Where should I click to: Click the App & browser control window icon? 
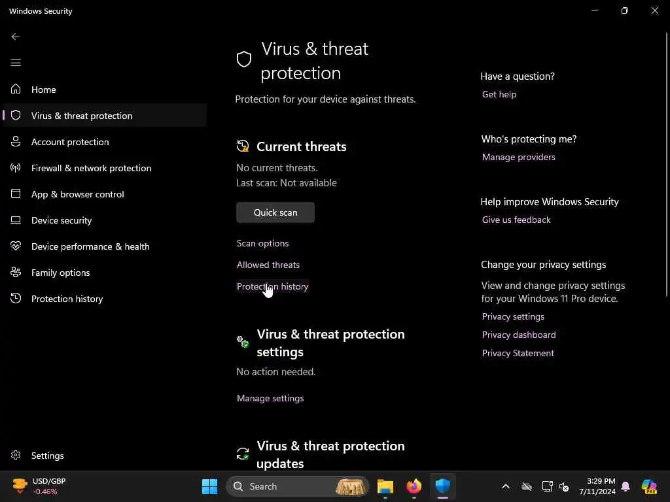tap(16, 193)
